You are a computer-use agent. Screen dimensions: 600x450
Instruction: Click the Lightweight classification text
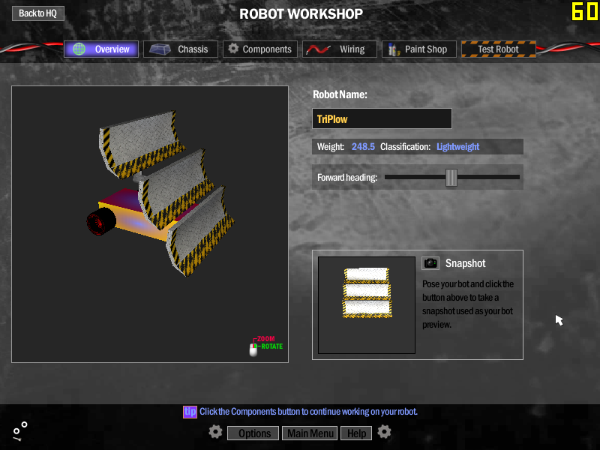tap(458, 147)
